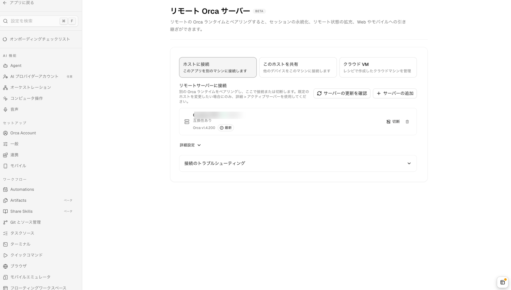Open フローティングワークスペース icon
This screenshot has width=511, height=290.
tap(5, 288)
